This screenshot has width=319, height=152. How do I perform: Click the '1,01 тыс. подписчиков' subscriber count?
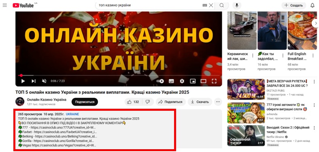click(41, 104)
